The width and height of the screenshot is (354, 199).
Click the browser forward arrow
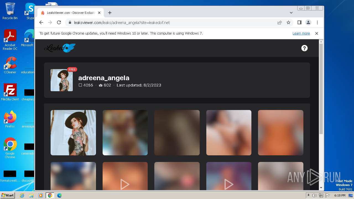pos(50,22)
